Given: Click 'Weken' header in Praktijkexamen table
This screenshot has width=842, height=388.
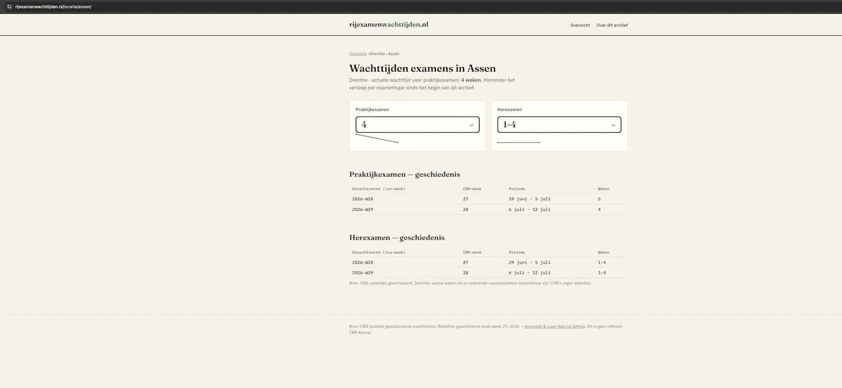Looking at the screenshot, I should 604,189.
